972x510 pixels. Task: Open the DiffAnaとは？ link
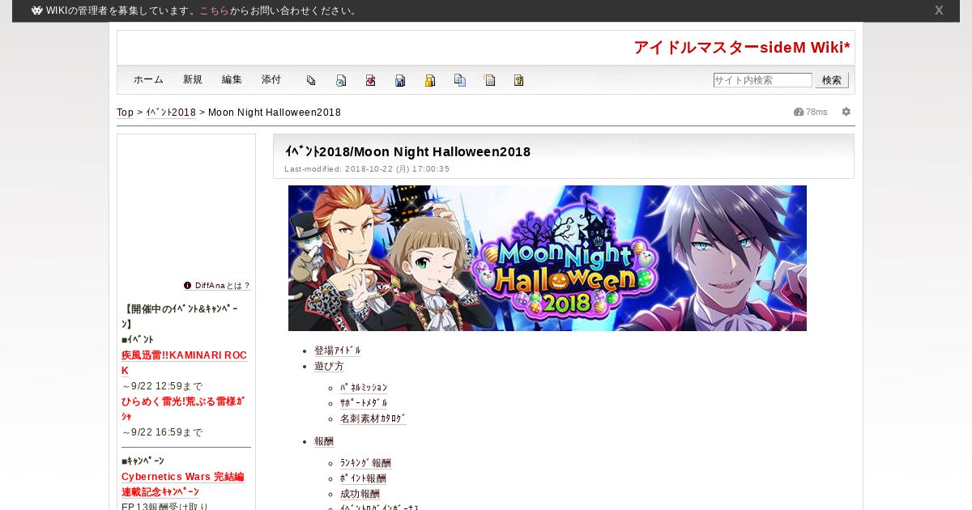click(223, 286)
